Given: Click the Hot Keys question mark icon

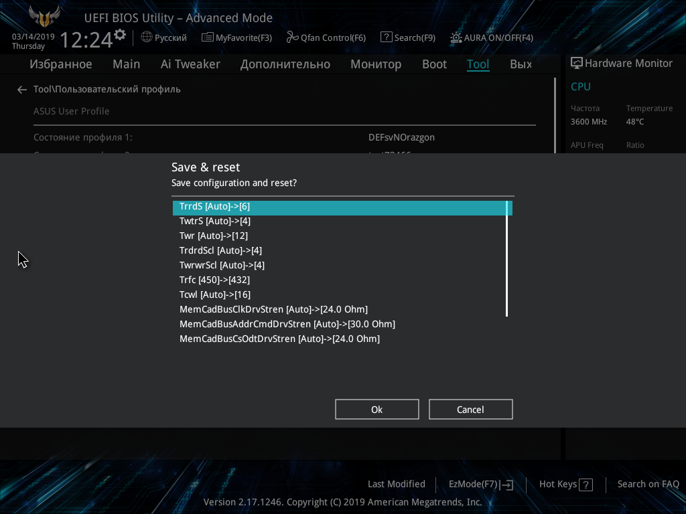Looking at the screenshot, I should point(586,485).
